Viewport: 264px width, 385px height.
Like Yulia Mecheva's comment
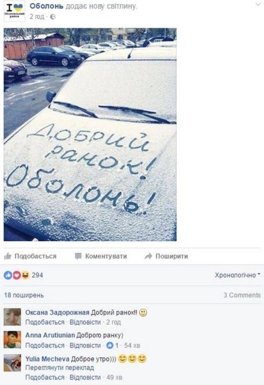pyautogui.click(x=45, y=377)
